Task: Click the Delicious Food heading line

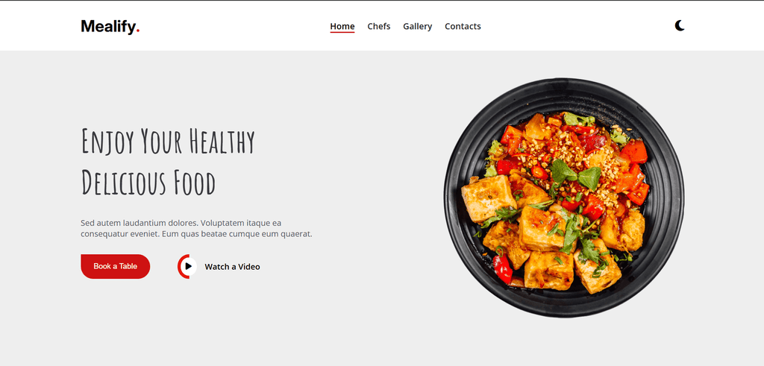Action: [x=148, y=183]
